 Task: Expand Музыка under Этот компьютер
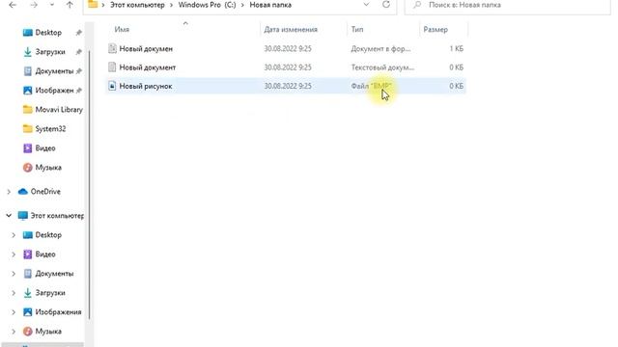pyautogui.click(x=14, y=332)
